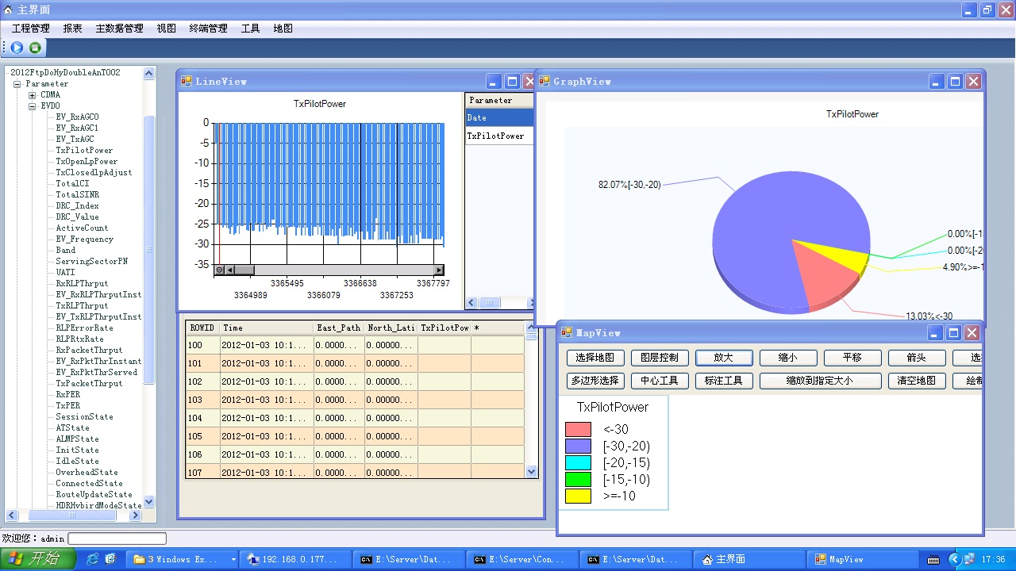Select ConnectedState tree item
This screenshot has height=571, width=1016.
(89, 483)
